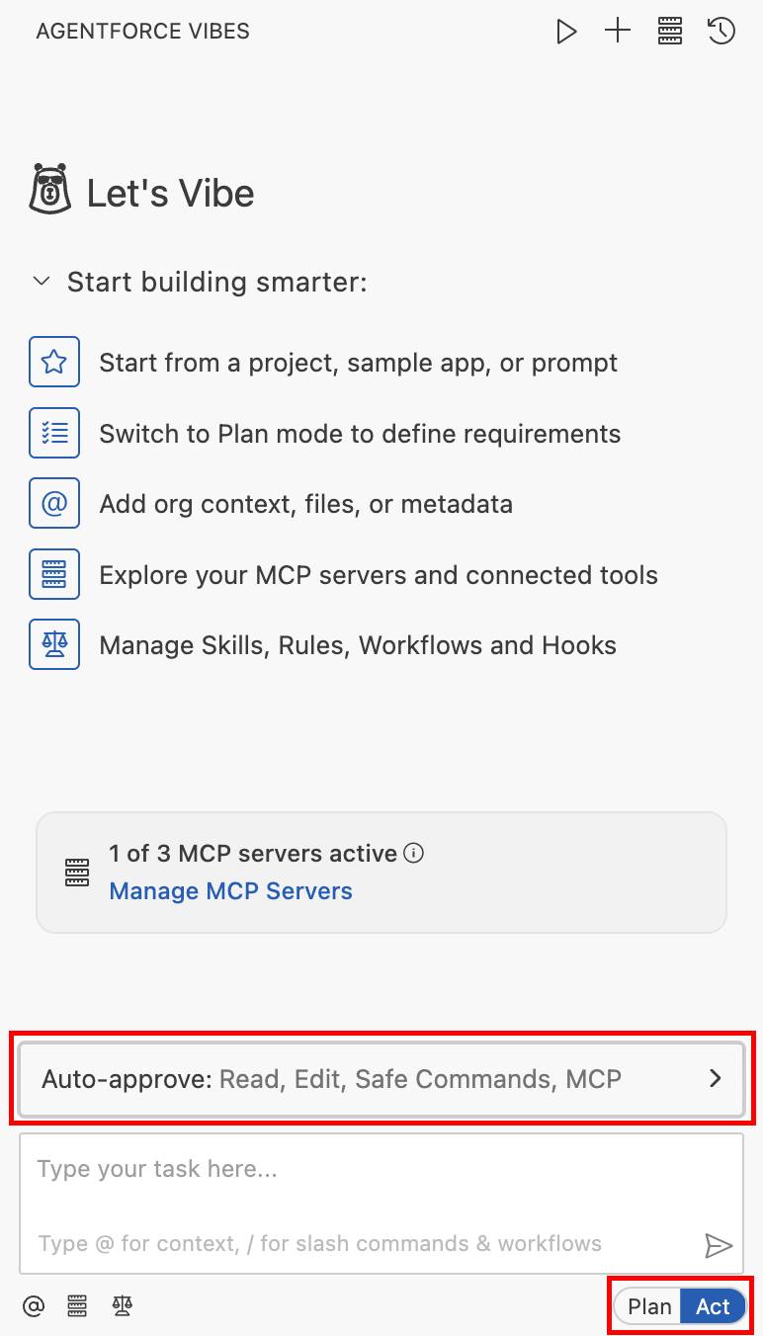Open the history clock icon
Screen dimensions: 763x1336
tap(721, 32)
